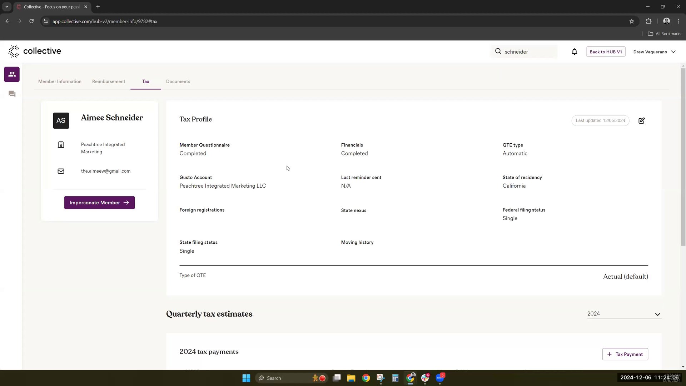Open the chat messages sidebar icon
This screenshot has width=686, height=386.
click(12, 94)
